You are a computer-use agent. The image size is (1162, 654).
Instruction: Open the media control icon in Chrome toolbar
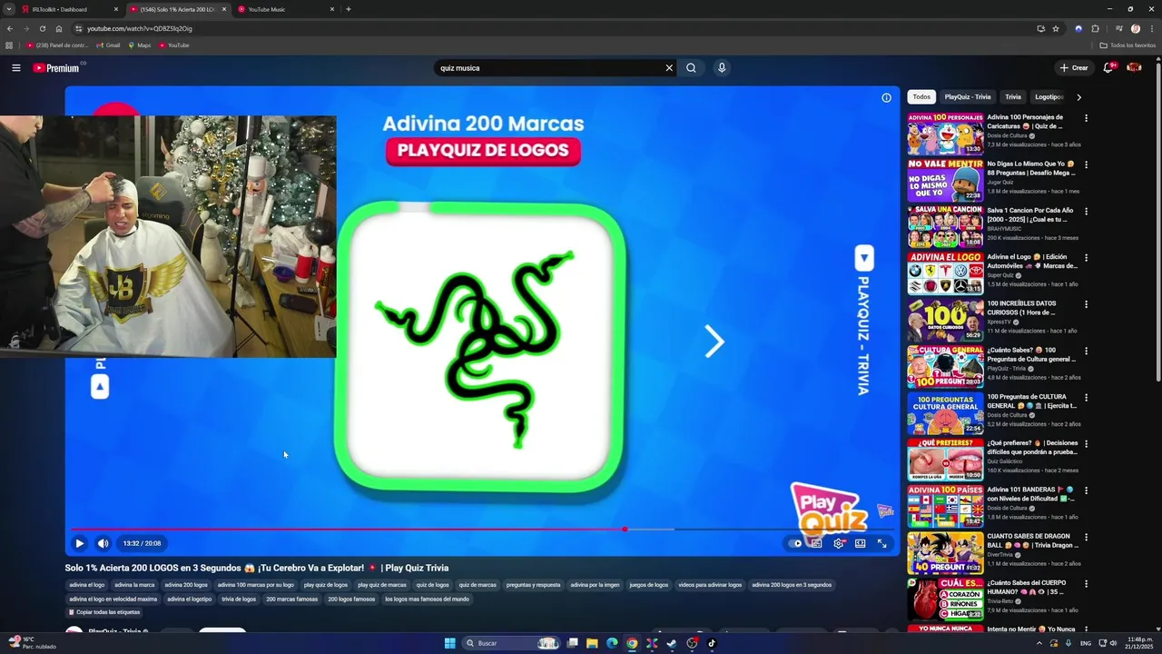pos(1118,28)
